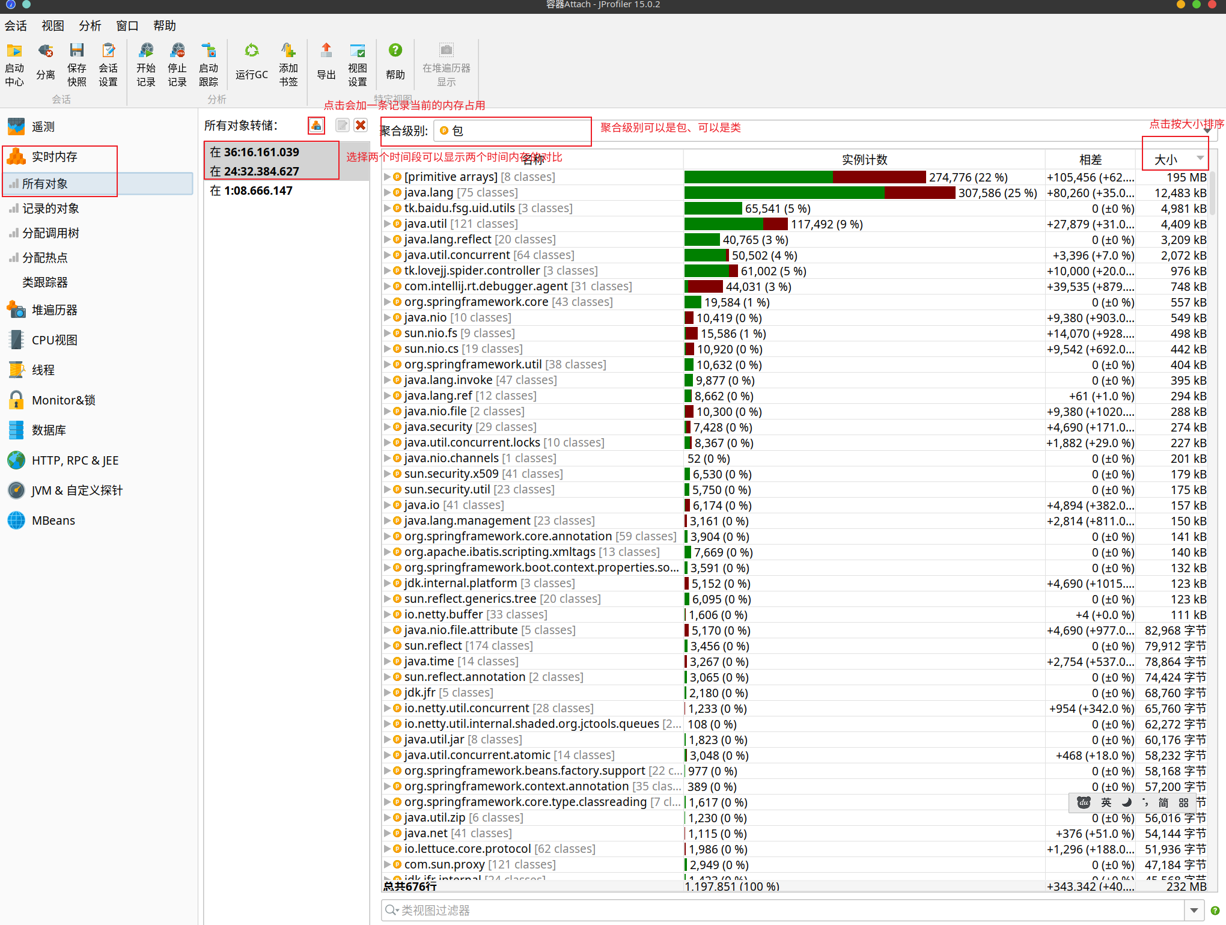Click the Save Snapshot (保存快照) icon
The image size is (1226, 925).
(76, 51)
